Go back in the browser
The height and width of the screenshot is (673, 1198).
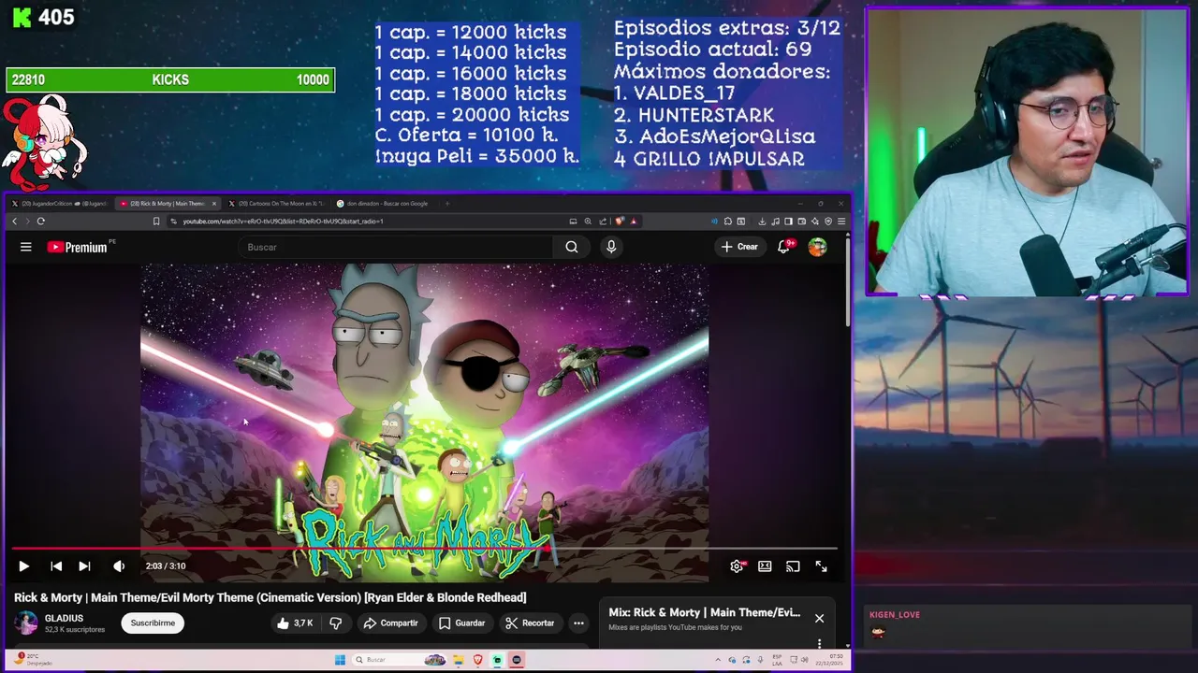(x=14, y=222)
